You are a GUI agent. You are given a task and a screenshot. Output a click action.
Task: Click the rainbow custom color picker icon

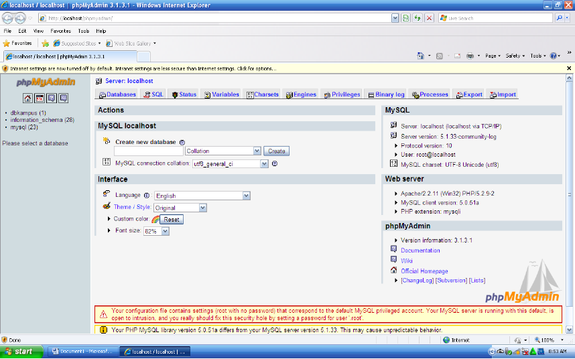coord(155,219)
